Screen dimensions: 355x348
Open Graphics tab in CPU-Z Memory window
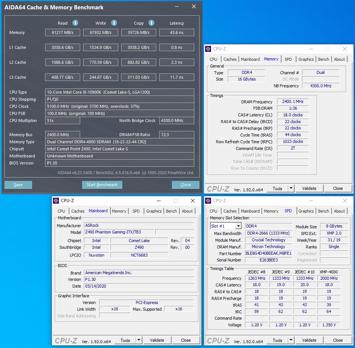click(306, 59)
